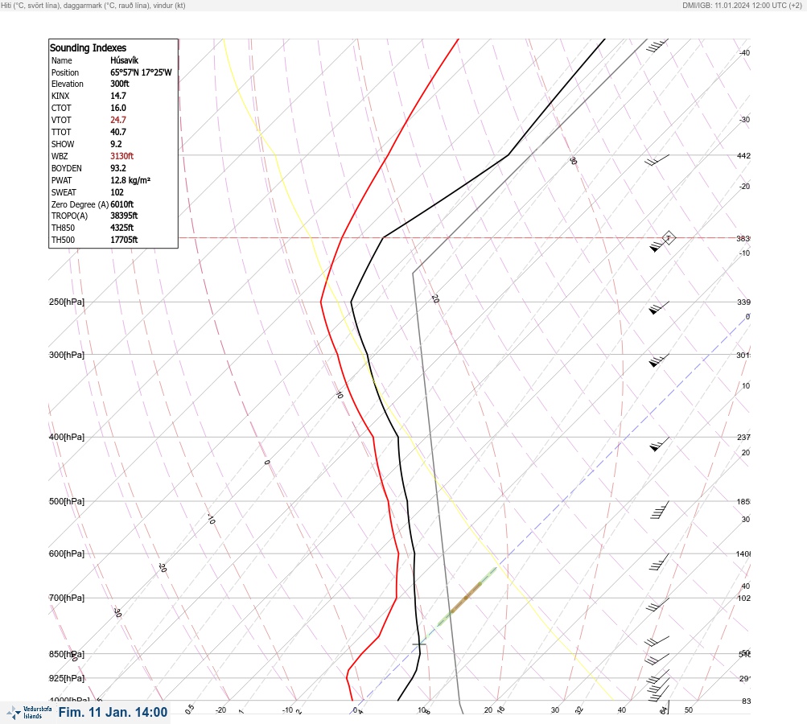Image resolution: width=807 pixels, height=724 pixels.
Task: Click the topmost wind barb on the chart
Action: pyautogui.click(x=657, y=45)
